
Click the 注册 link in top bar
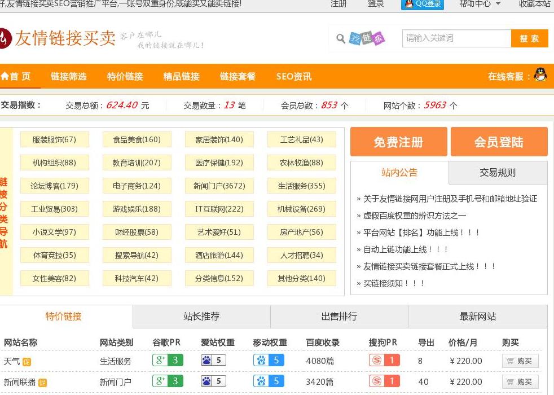338,3
